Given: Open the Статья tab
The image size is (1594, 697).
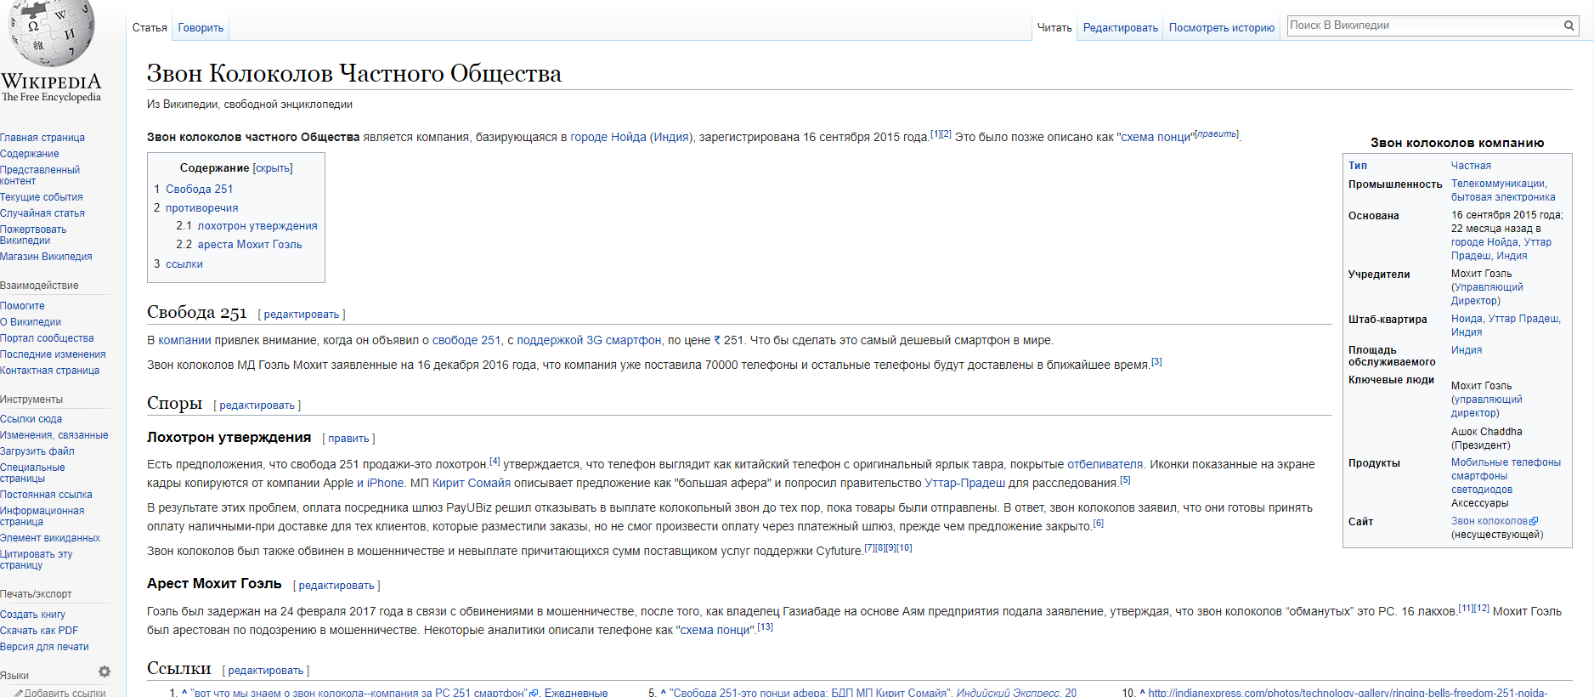Looking at the screenshot, I should click(150, 28).
